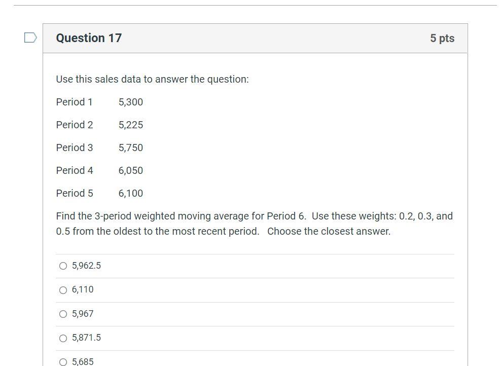Click the 5 pts label
Screen dimensions: 500x366
(x=442, y=38)
